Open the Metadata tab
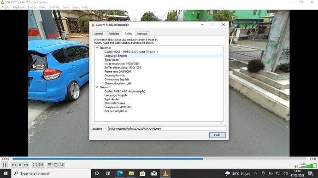 [x=114, y=34]
